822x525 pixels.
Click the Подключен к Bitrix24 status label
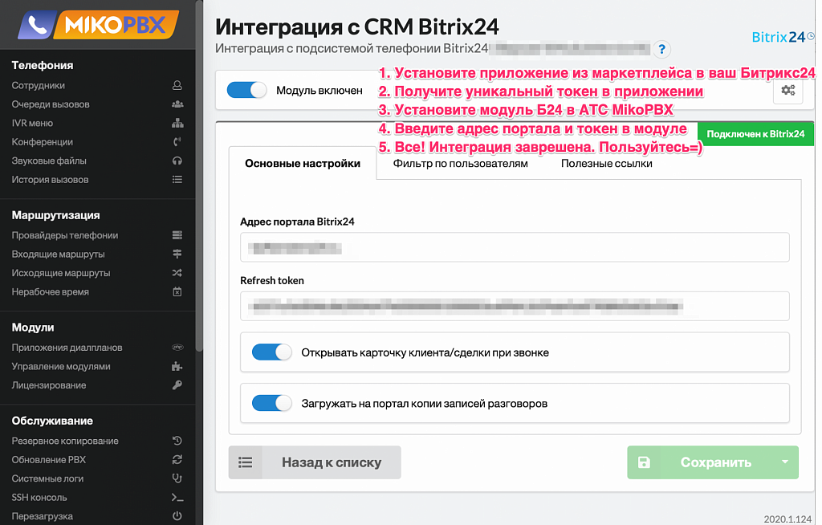click(755, 134)
